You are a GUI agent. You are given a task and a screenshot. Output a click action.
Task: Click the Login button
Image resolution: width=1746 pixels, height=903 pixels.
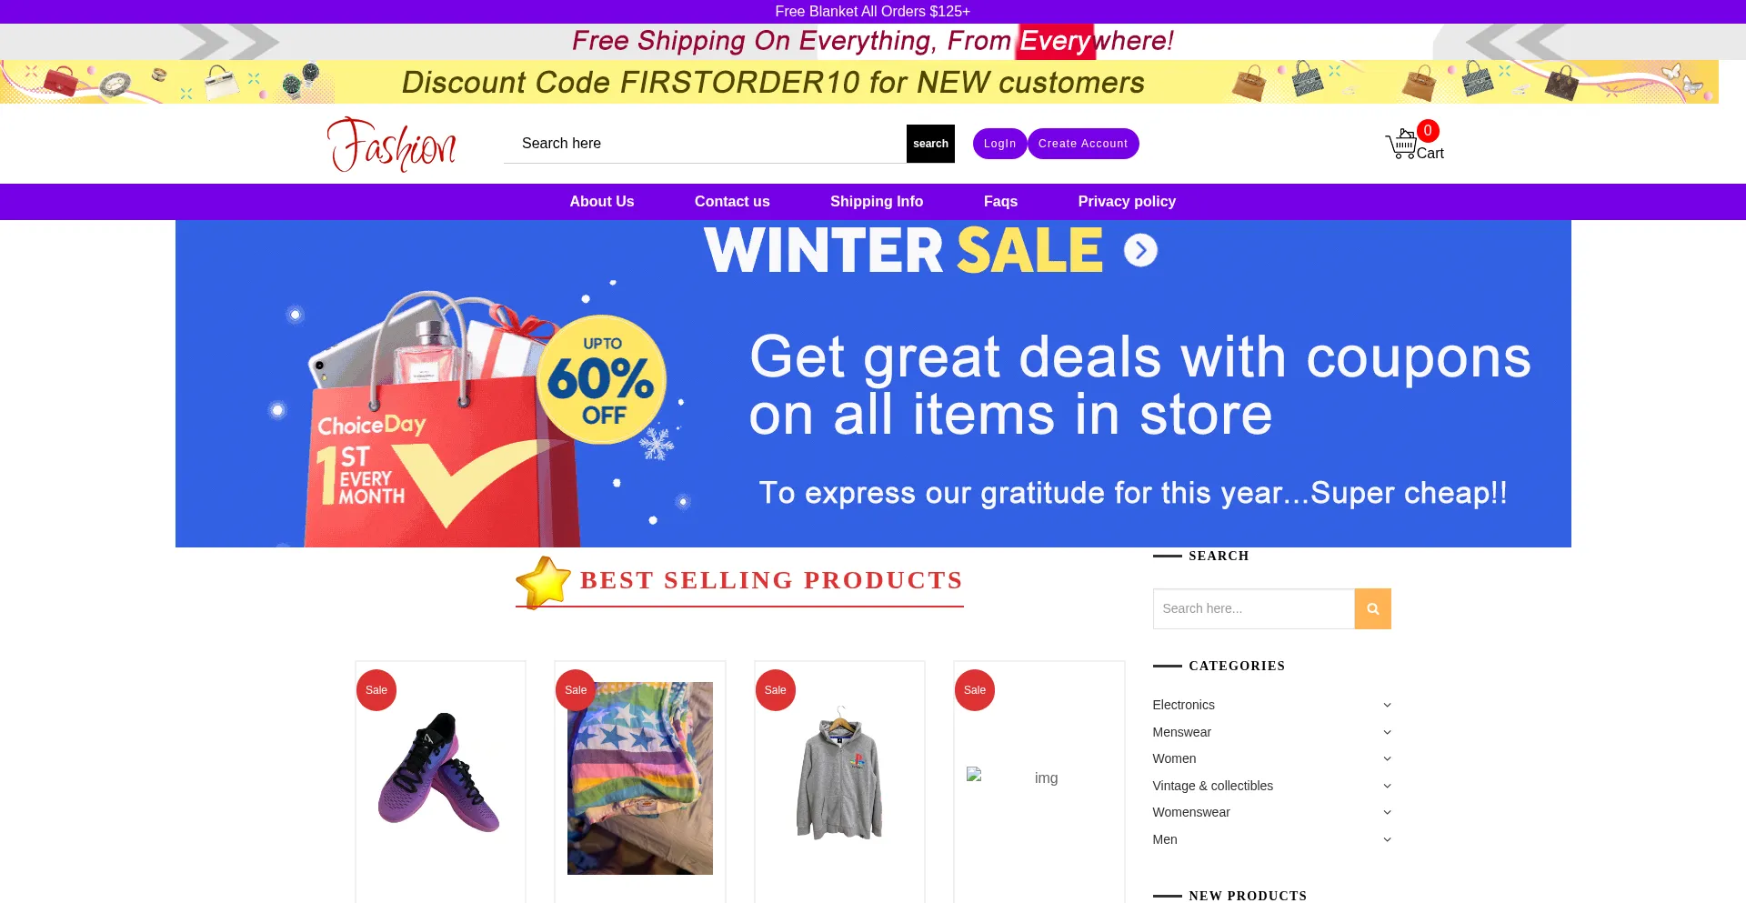pyautogui.click(x=999, y=144)
